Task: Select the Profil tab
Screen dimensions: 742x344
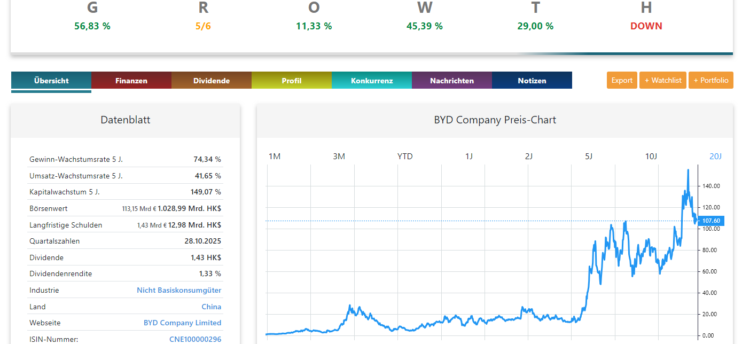Action: pos(292,81)
